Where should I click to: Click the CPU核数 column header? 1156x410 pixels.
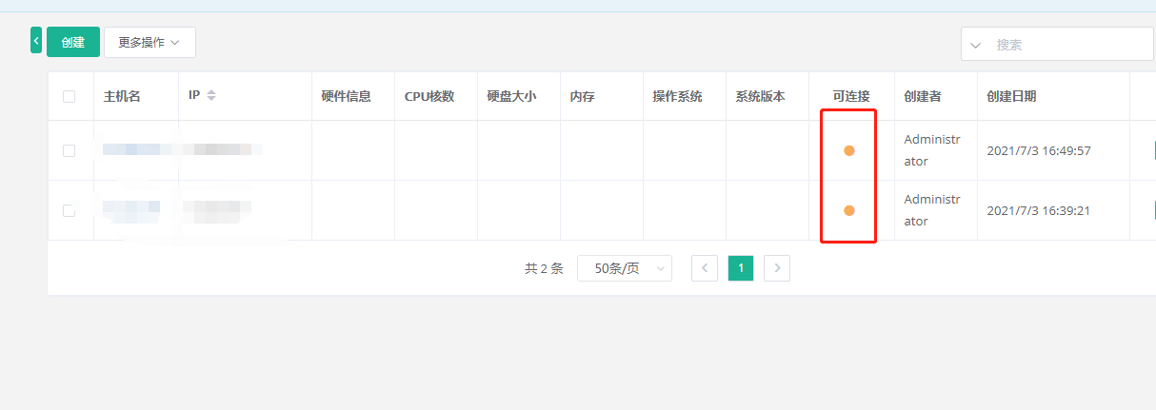pyautogui.click(x=429, y=96)
